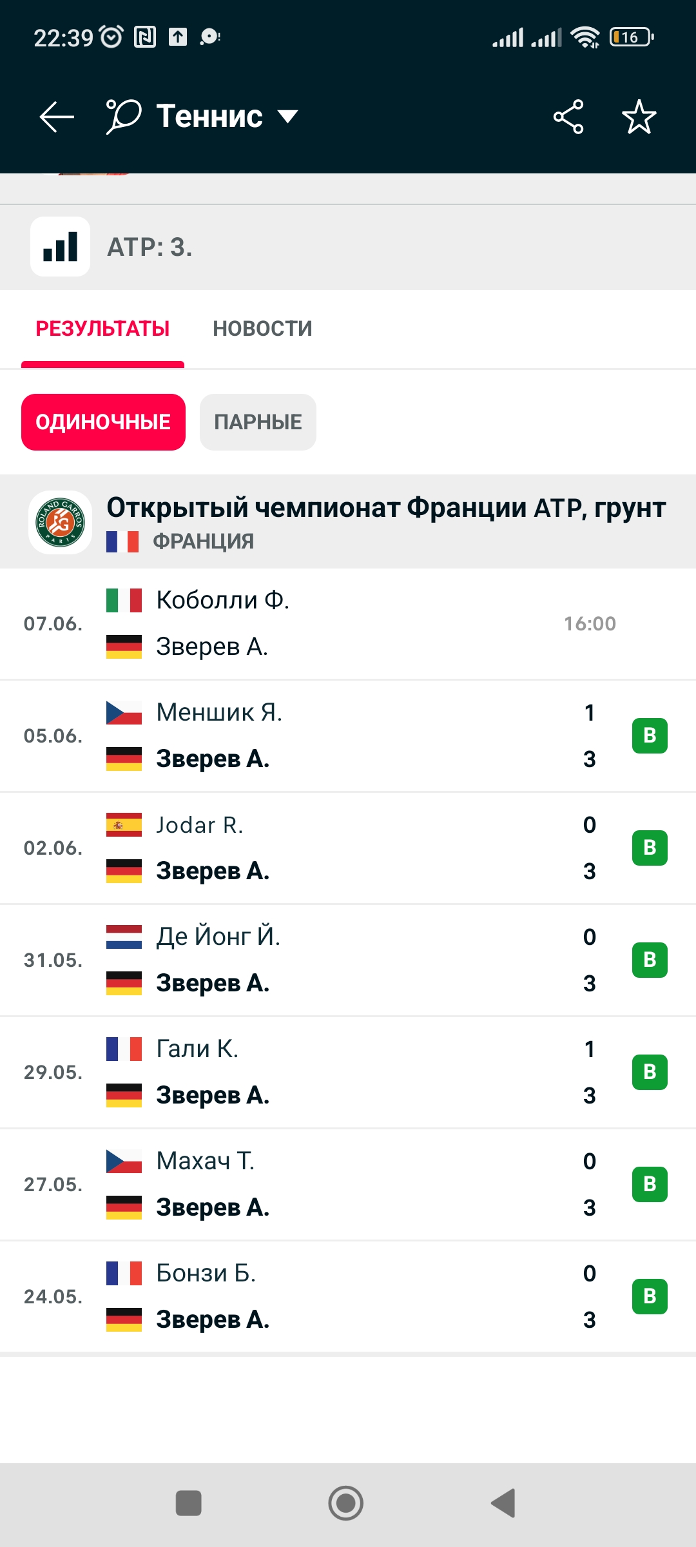Switch to the ПАРНЫЕ filter

(x=258, y=422)
